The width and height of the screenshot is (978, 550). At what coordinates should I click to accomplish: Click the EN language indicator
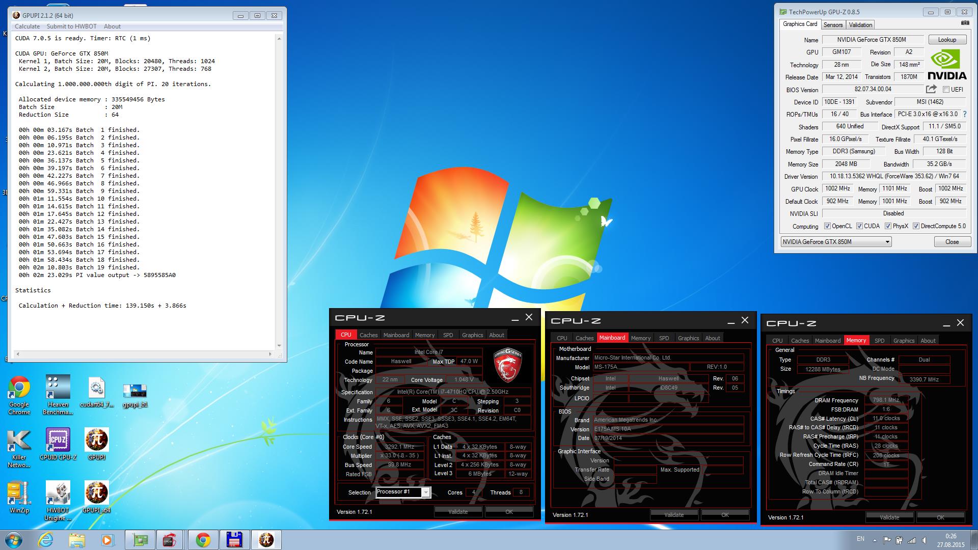[x=860, y=539]
